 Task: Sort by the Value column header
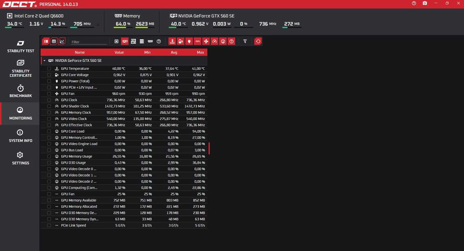pyautogui.click(x=119, y=52)
